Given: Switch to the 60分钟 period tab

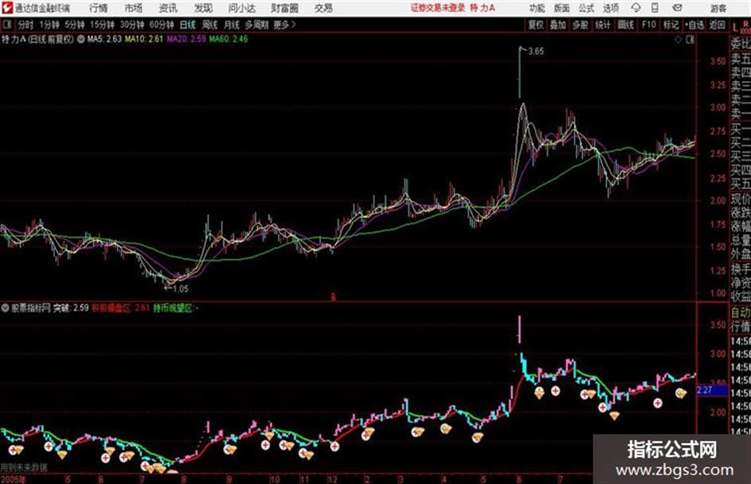Looking at the screenshot, I should 162,25.
